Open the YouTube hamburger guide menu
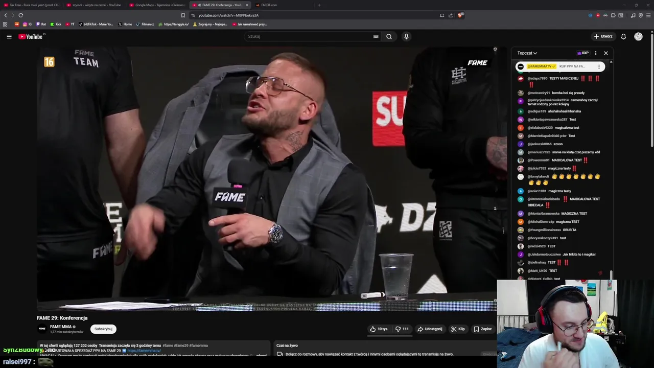 pos(9,36)
